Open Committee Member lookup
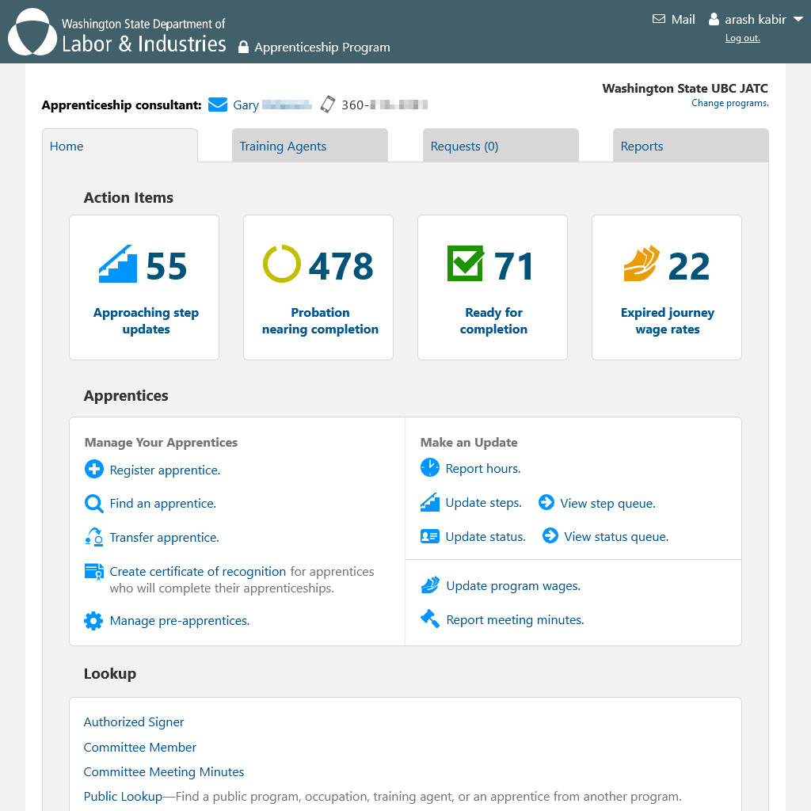Screen dimensions: 811x811 [x=140, y=747]
